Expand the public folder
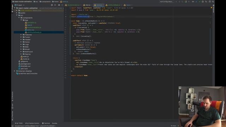Image resolution: width=226 pixels, height=127 pixels. pyautogui.click(x=17, y=13)
